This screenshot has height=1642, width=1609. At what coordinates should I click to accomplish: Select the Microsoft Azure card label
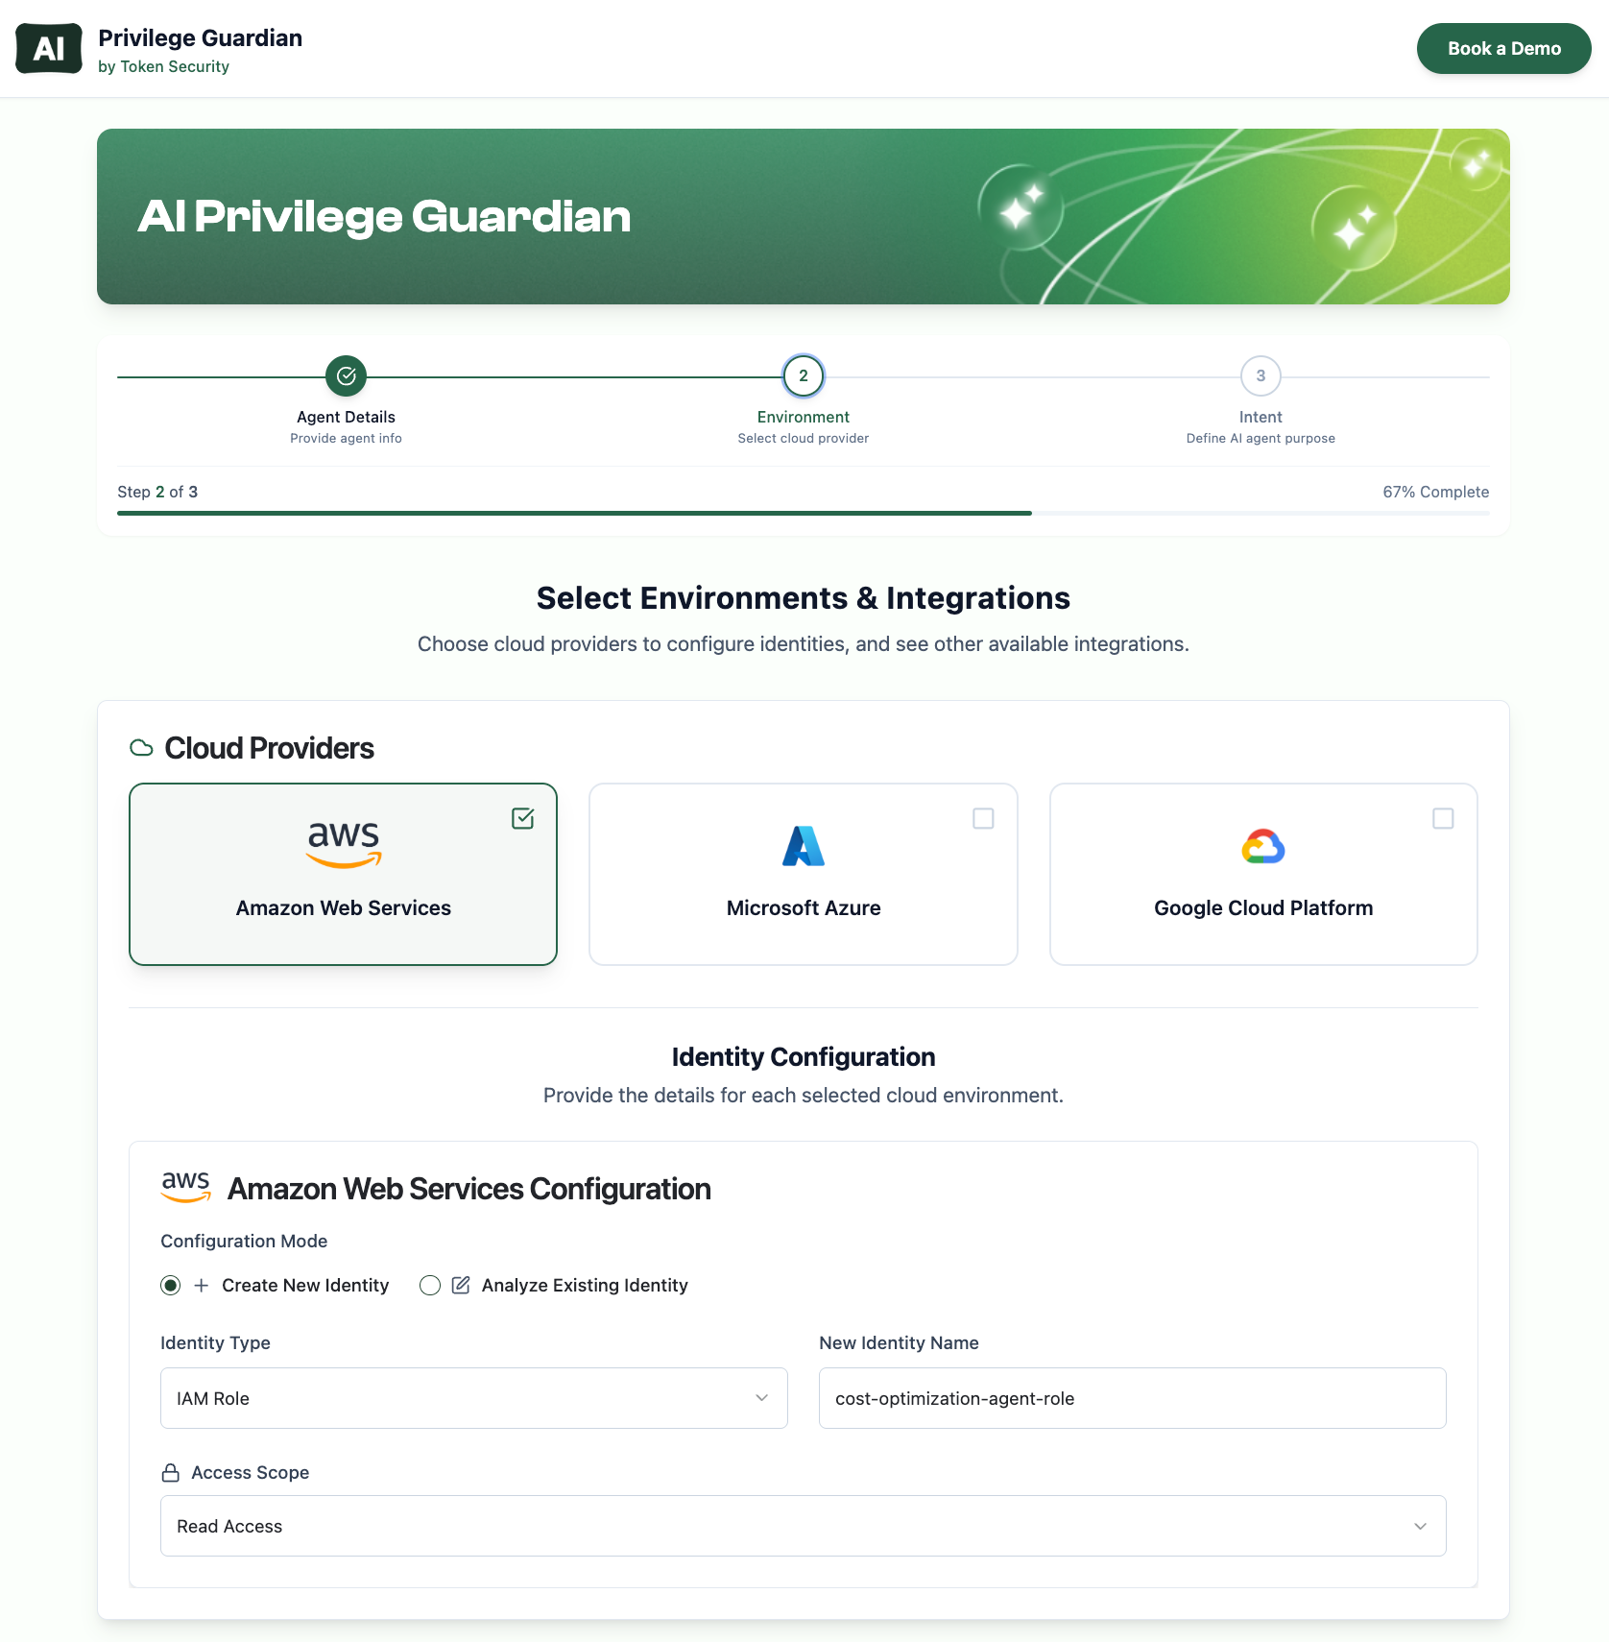(x=804, y=908)
